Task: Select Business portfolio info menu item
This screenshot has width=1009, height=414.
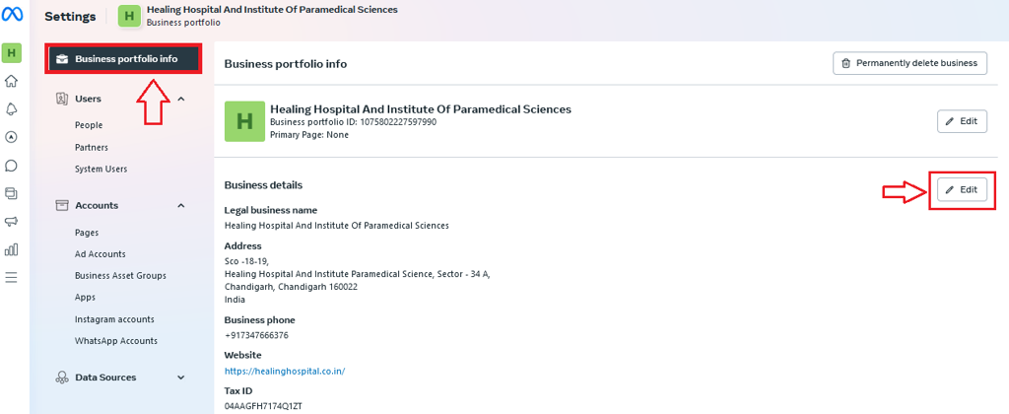Action: click(123, 59)
